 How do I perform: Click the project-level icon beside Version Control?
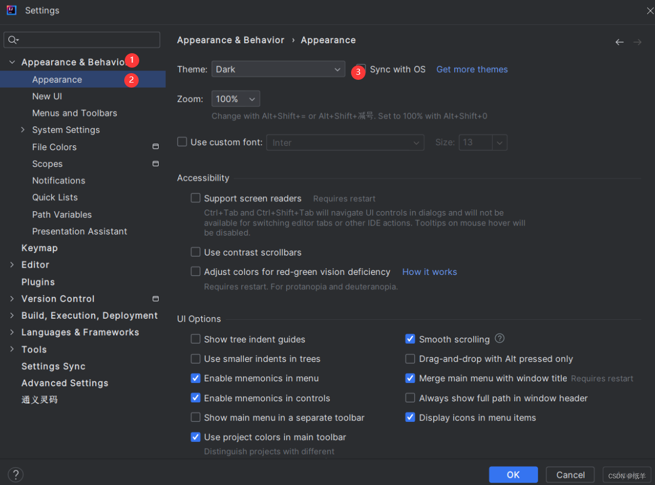[155, 298]
